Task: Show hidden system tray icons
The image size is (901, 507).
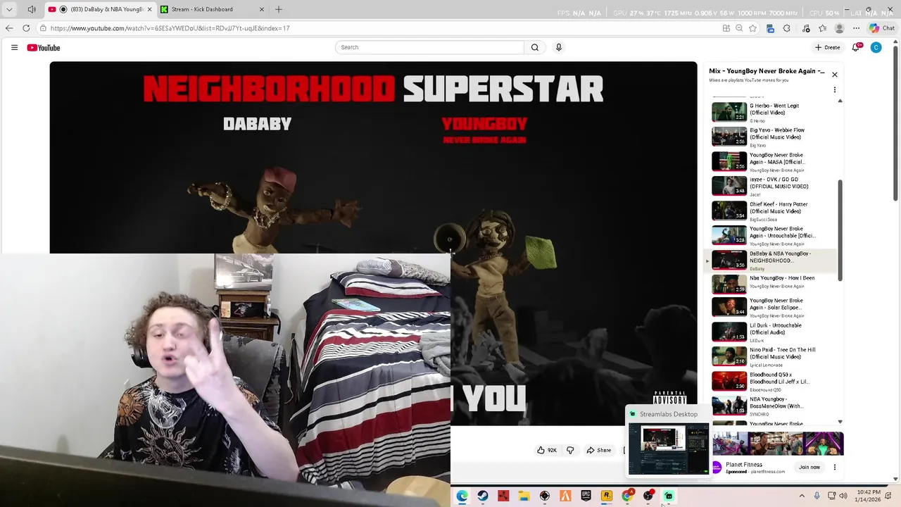Action: pos(801,496)
